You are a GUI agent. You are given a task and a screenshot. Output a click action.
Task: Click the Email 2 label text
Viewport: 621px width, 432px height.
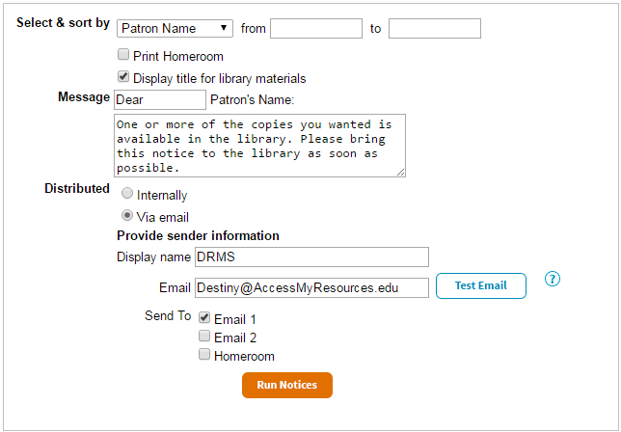pyautogui.click(x=235, y=337)
